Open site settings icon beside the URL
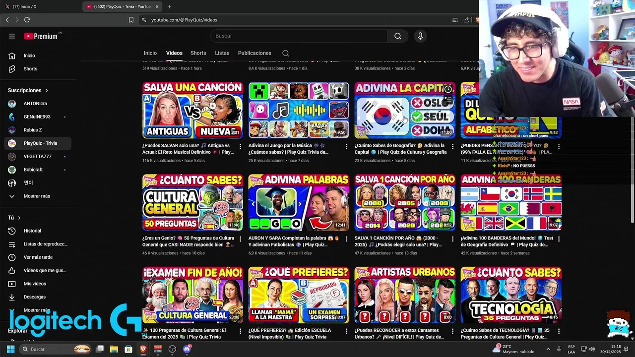635x357 pixels. (x=144, y=20)
